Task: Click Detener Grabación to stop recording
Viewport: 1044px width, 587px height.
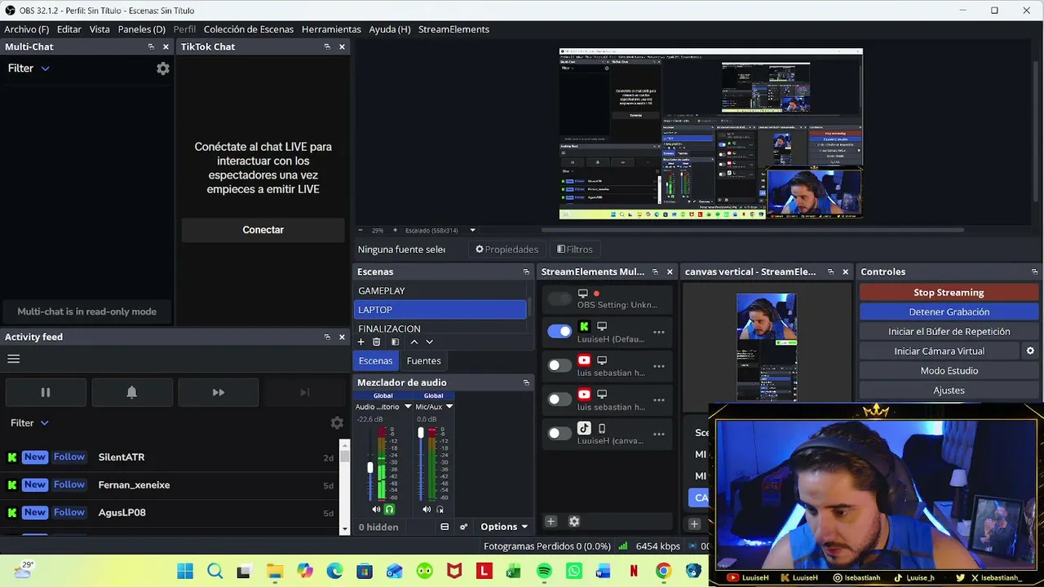Action: tap(949, 312)
